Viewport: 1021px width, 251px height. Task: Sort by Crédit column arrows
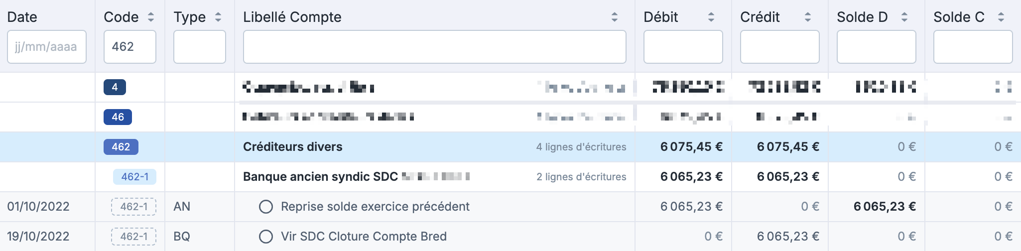808,17
